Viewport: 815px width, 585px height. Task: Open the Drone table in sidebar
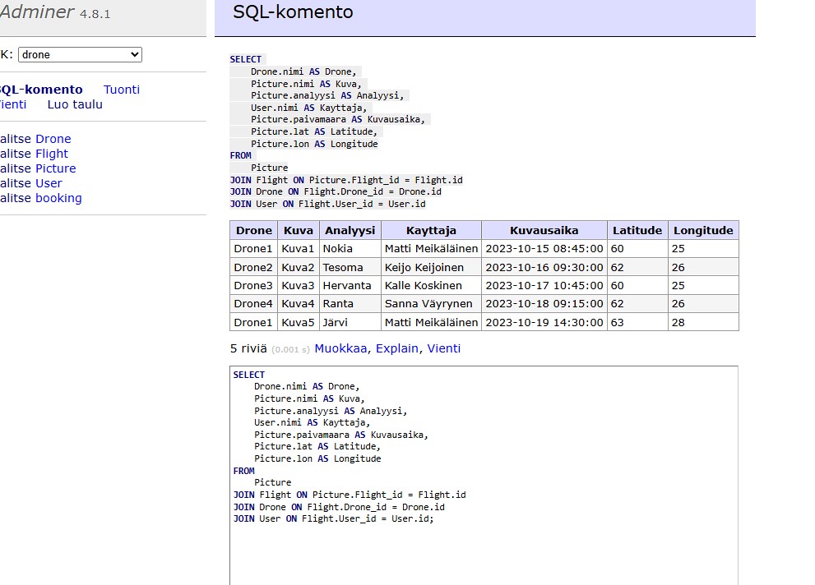coord(53,139)
